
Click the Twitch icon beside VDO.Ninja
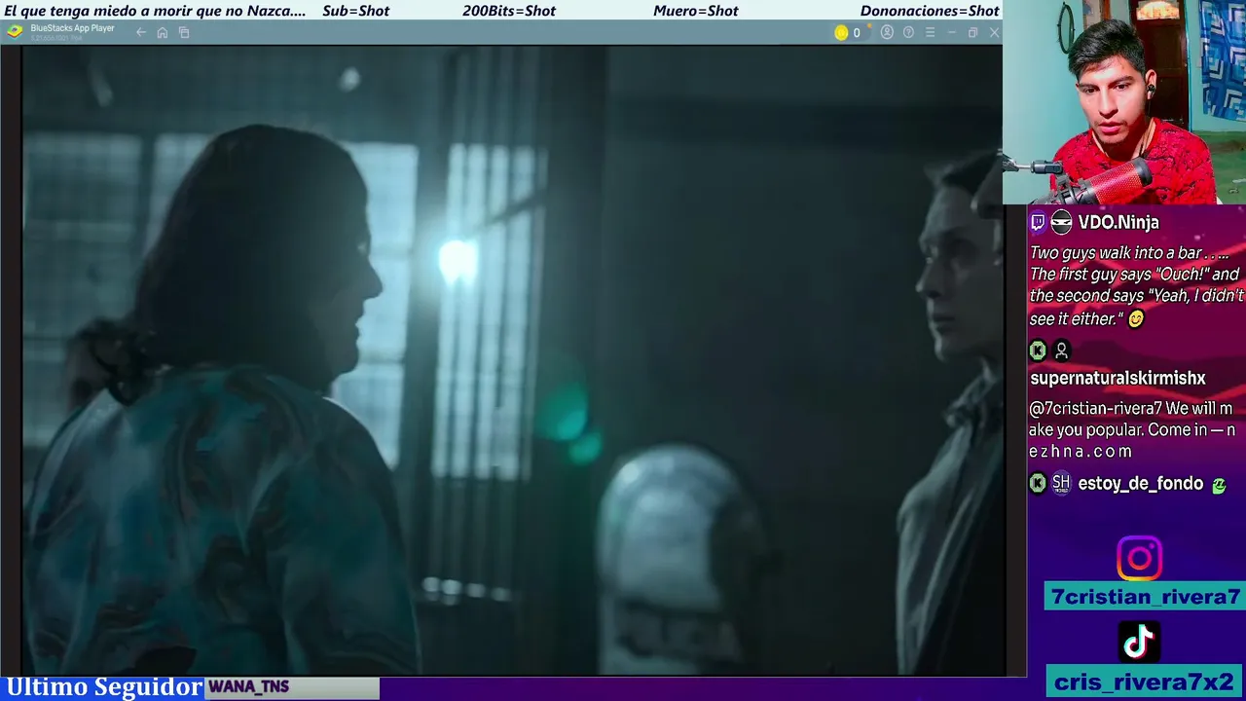click(x=1038, y=222)
